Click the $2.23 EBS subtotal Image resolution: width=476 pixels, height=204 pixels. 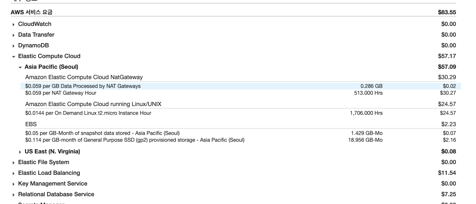pos(449,124)
